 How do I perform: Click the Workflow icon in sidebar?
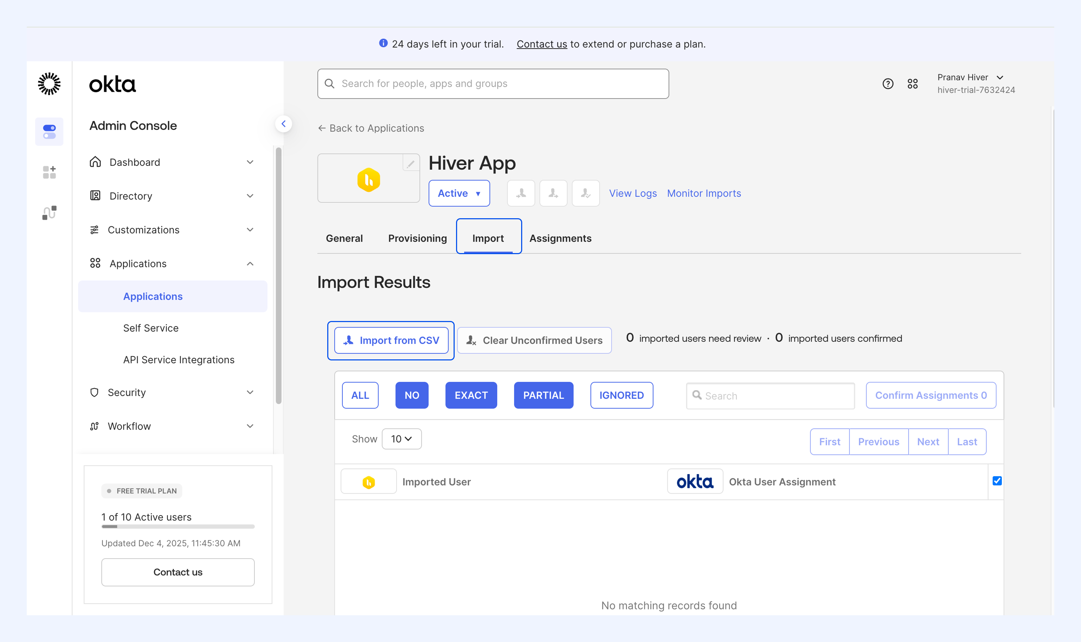[94, 426]
